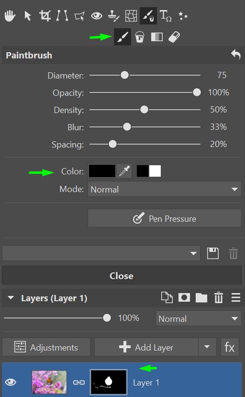Reset Paintbrush settings with the undo arrow
245x397 pixels.
click(x=235, y=55)
